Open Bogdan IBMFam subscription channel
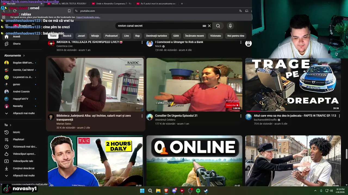The width and height of the screenshot is (348, 195). [x=21, y=63]
